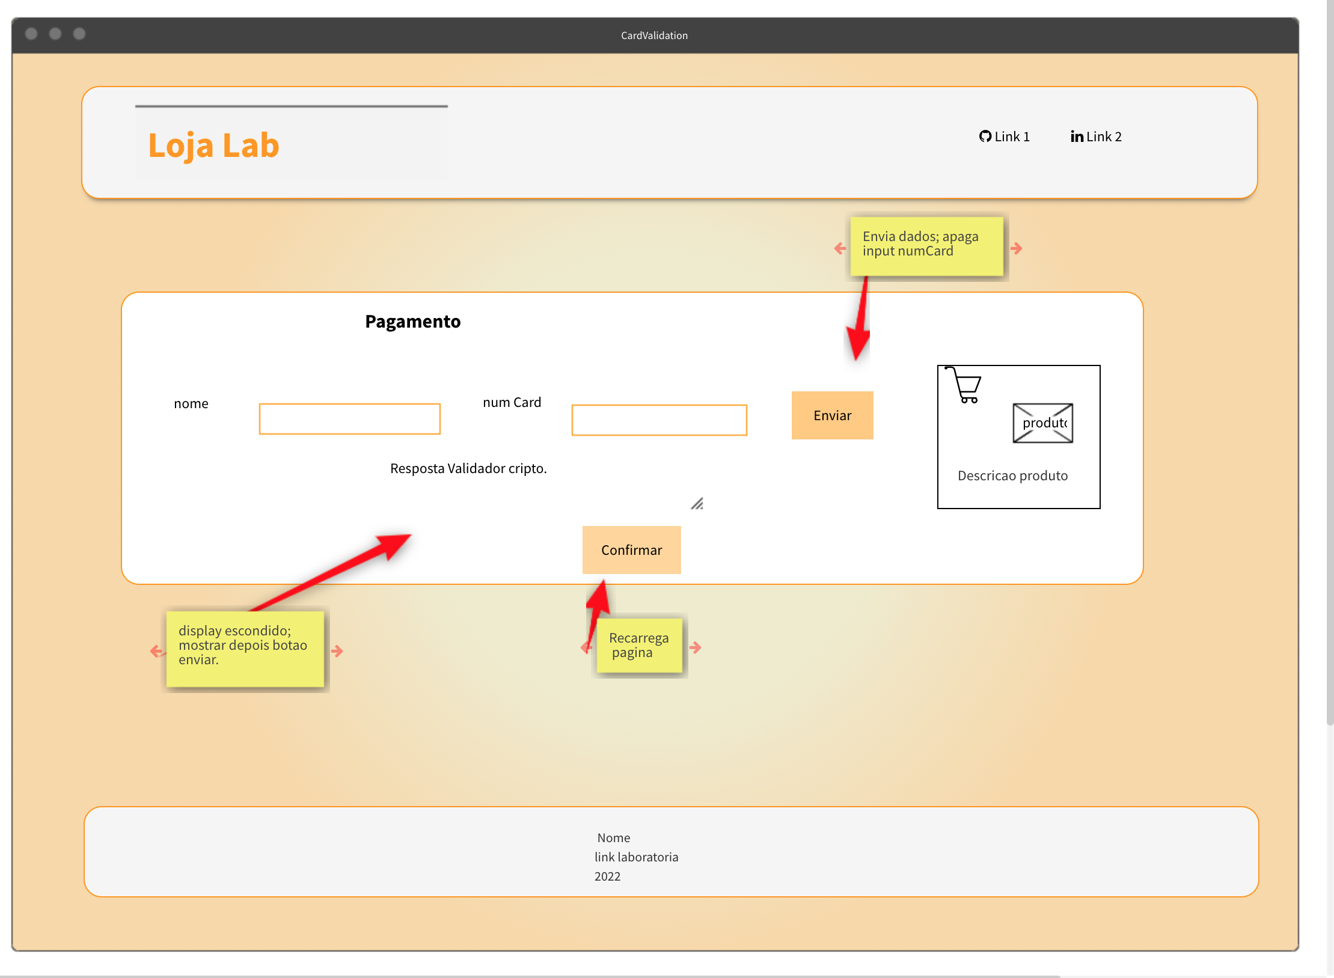Click the Loja Lab logo title
The image size is (1334, 978).
click(213, 145)
